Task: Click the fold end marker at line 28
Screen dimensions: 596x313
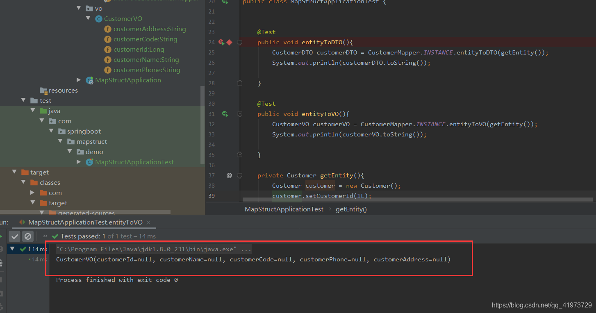Action: point(240,83)
